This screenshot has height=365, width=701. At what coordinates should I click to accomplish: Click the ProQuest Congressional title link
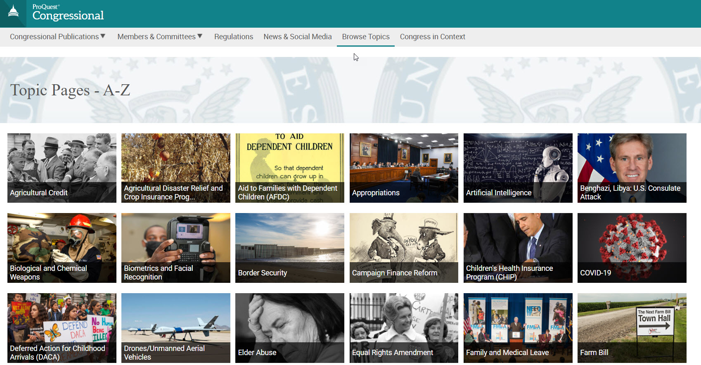point(68,12)
